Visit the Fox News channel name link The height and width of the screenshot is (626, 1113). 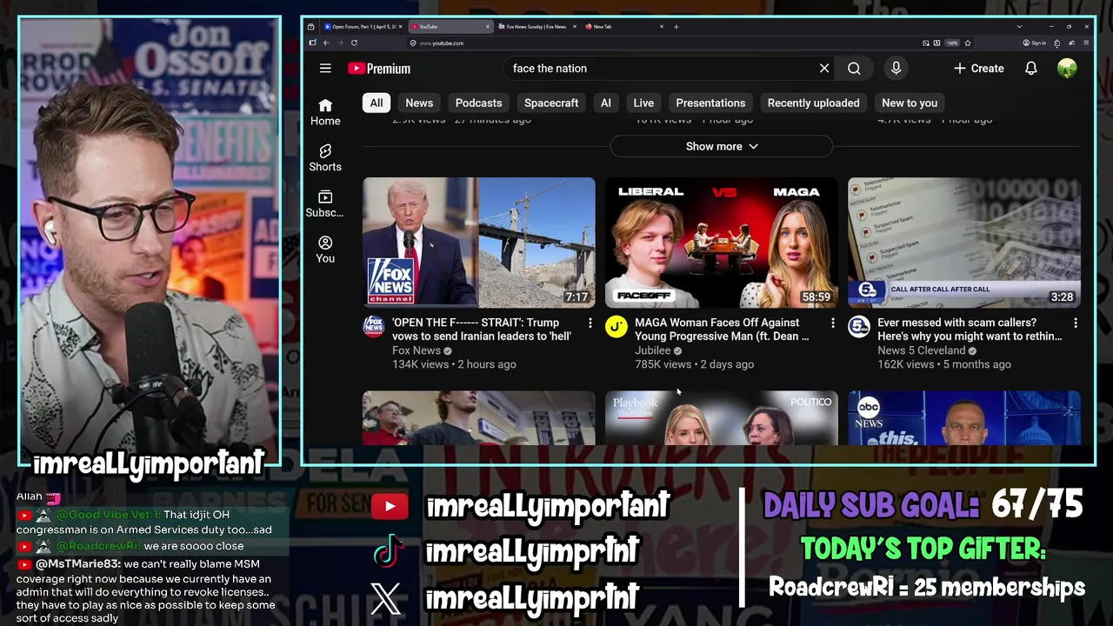pos(417,350)
